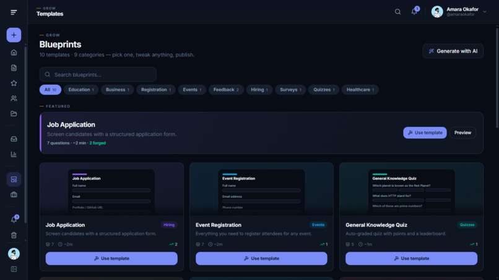Toggle the collapse sidebar panel icon
499x280 pixels.
(14, 269)
